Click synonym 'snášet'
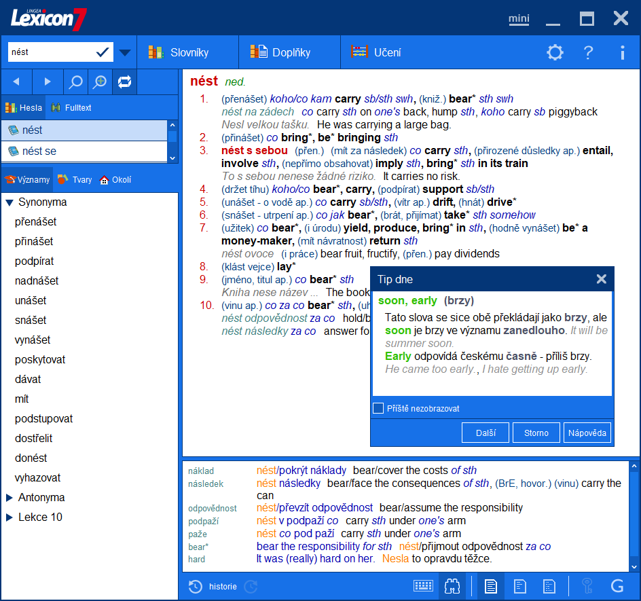This screenshot has width=641, height=601. (x=31, y=320)
